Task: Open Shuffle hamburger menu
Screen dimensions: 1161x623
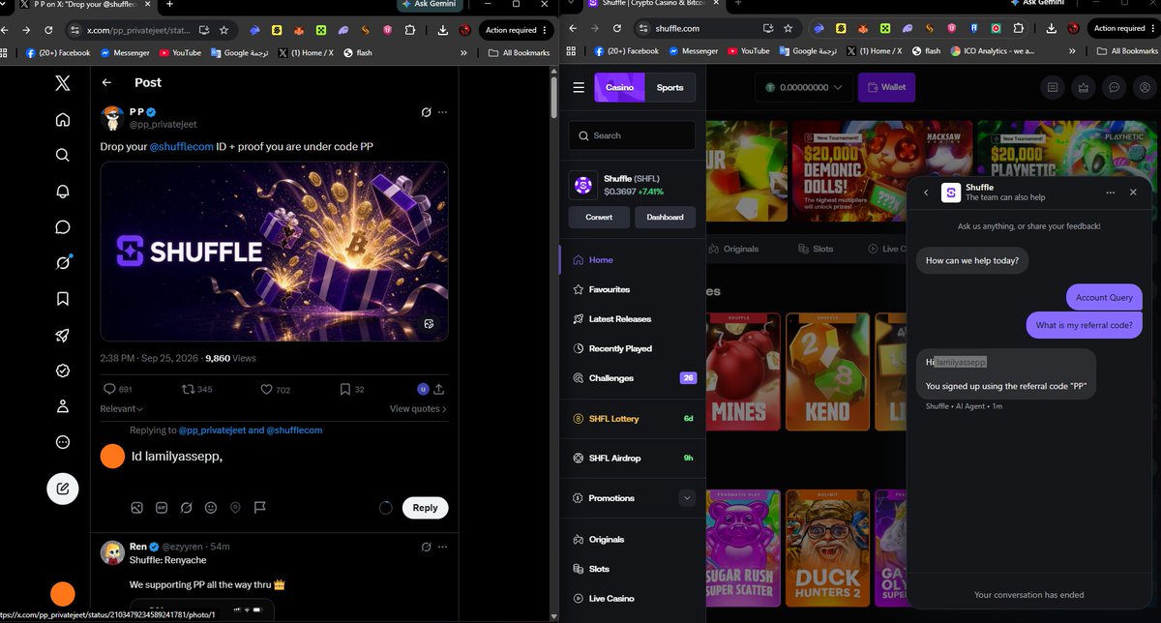Action: (x=579, y=87)
